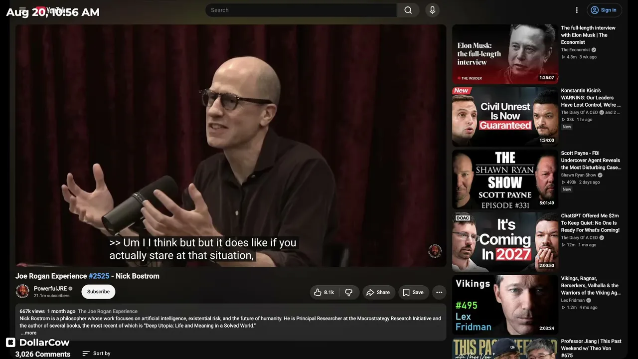This screenshot has height=359, width=638.
Task: Open the Civil Unrest Is Now Guaranteed thumbnail
Action: click(x=505, y=117)
